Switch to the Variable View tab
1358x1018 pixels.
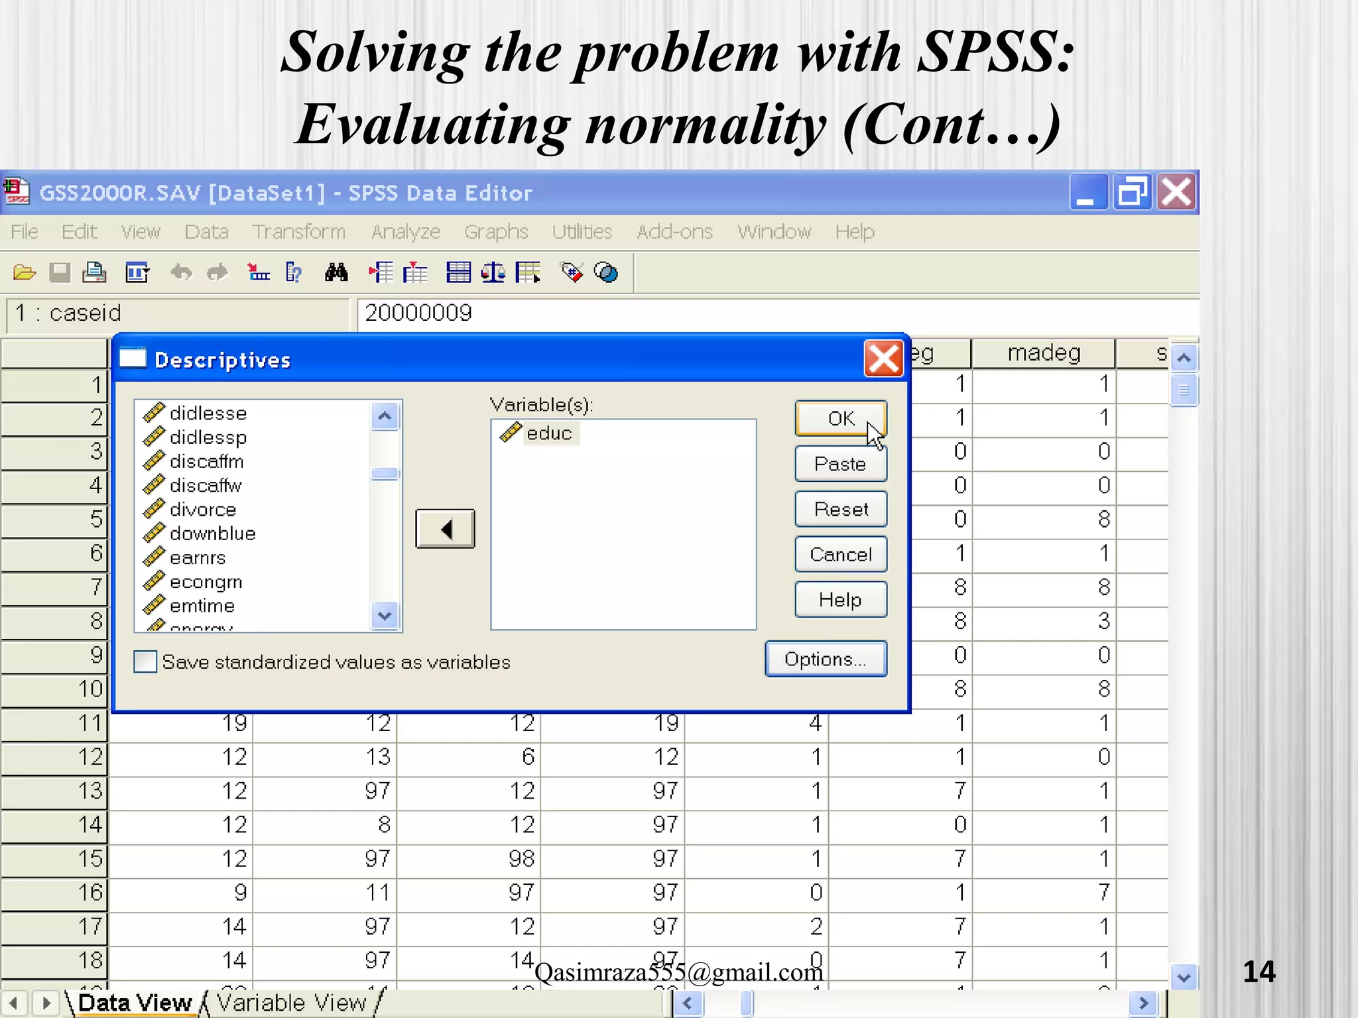[x=292, y=1002]
